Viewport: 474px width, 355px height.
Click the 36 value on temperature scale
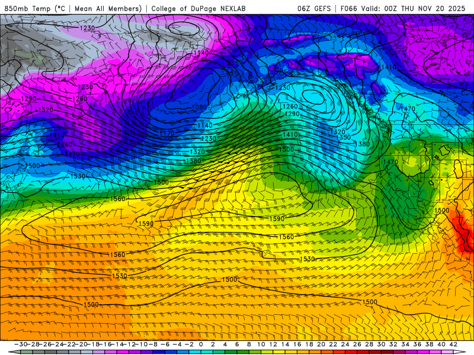(x=417, y=344)
